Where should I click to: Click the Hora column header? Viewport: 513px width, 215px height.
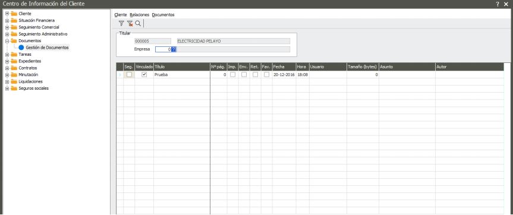point(303,67)
